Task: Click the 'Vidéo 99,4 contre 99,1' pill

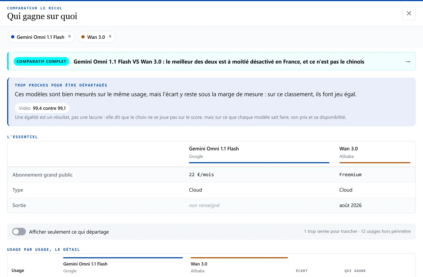Action: tap(42, 108)
